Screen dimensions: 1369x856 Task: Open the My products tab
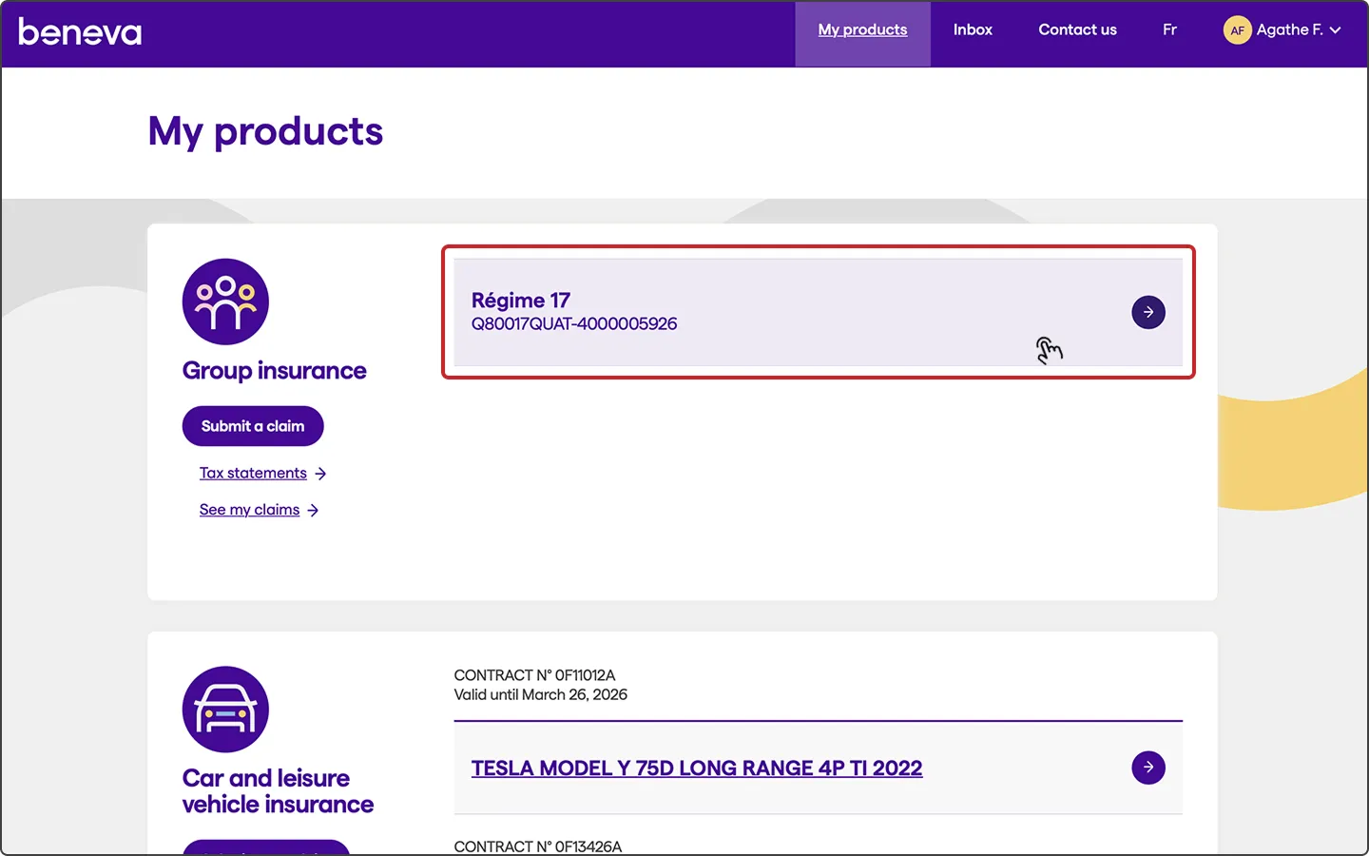(862, 30)
